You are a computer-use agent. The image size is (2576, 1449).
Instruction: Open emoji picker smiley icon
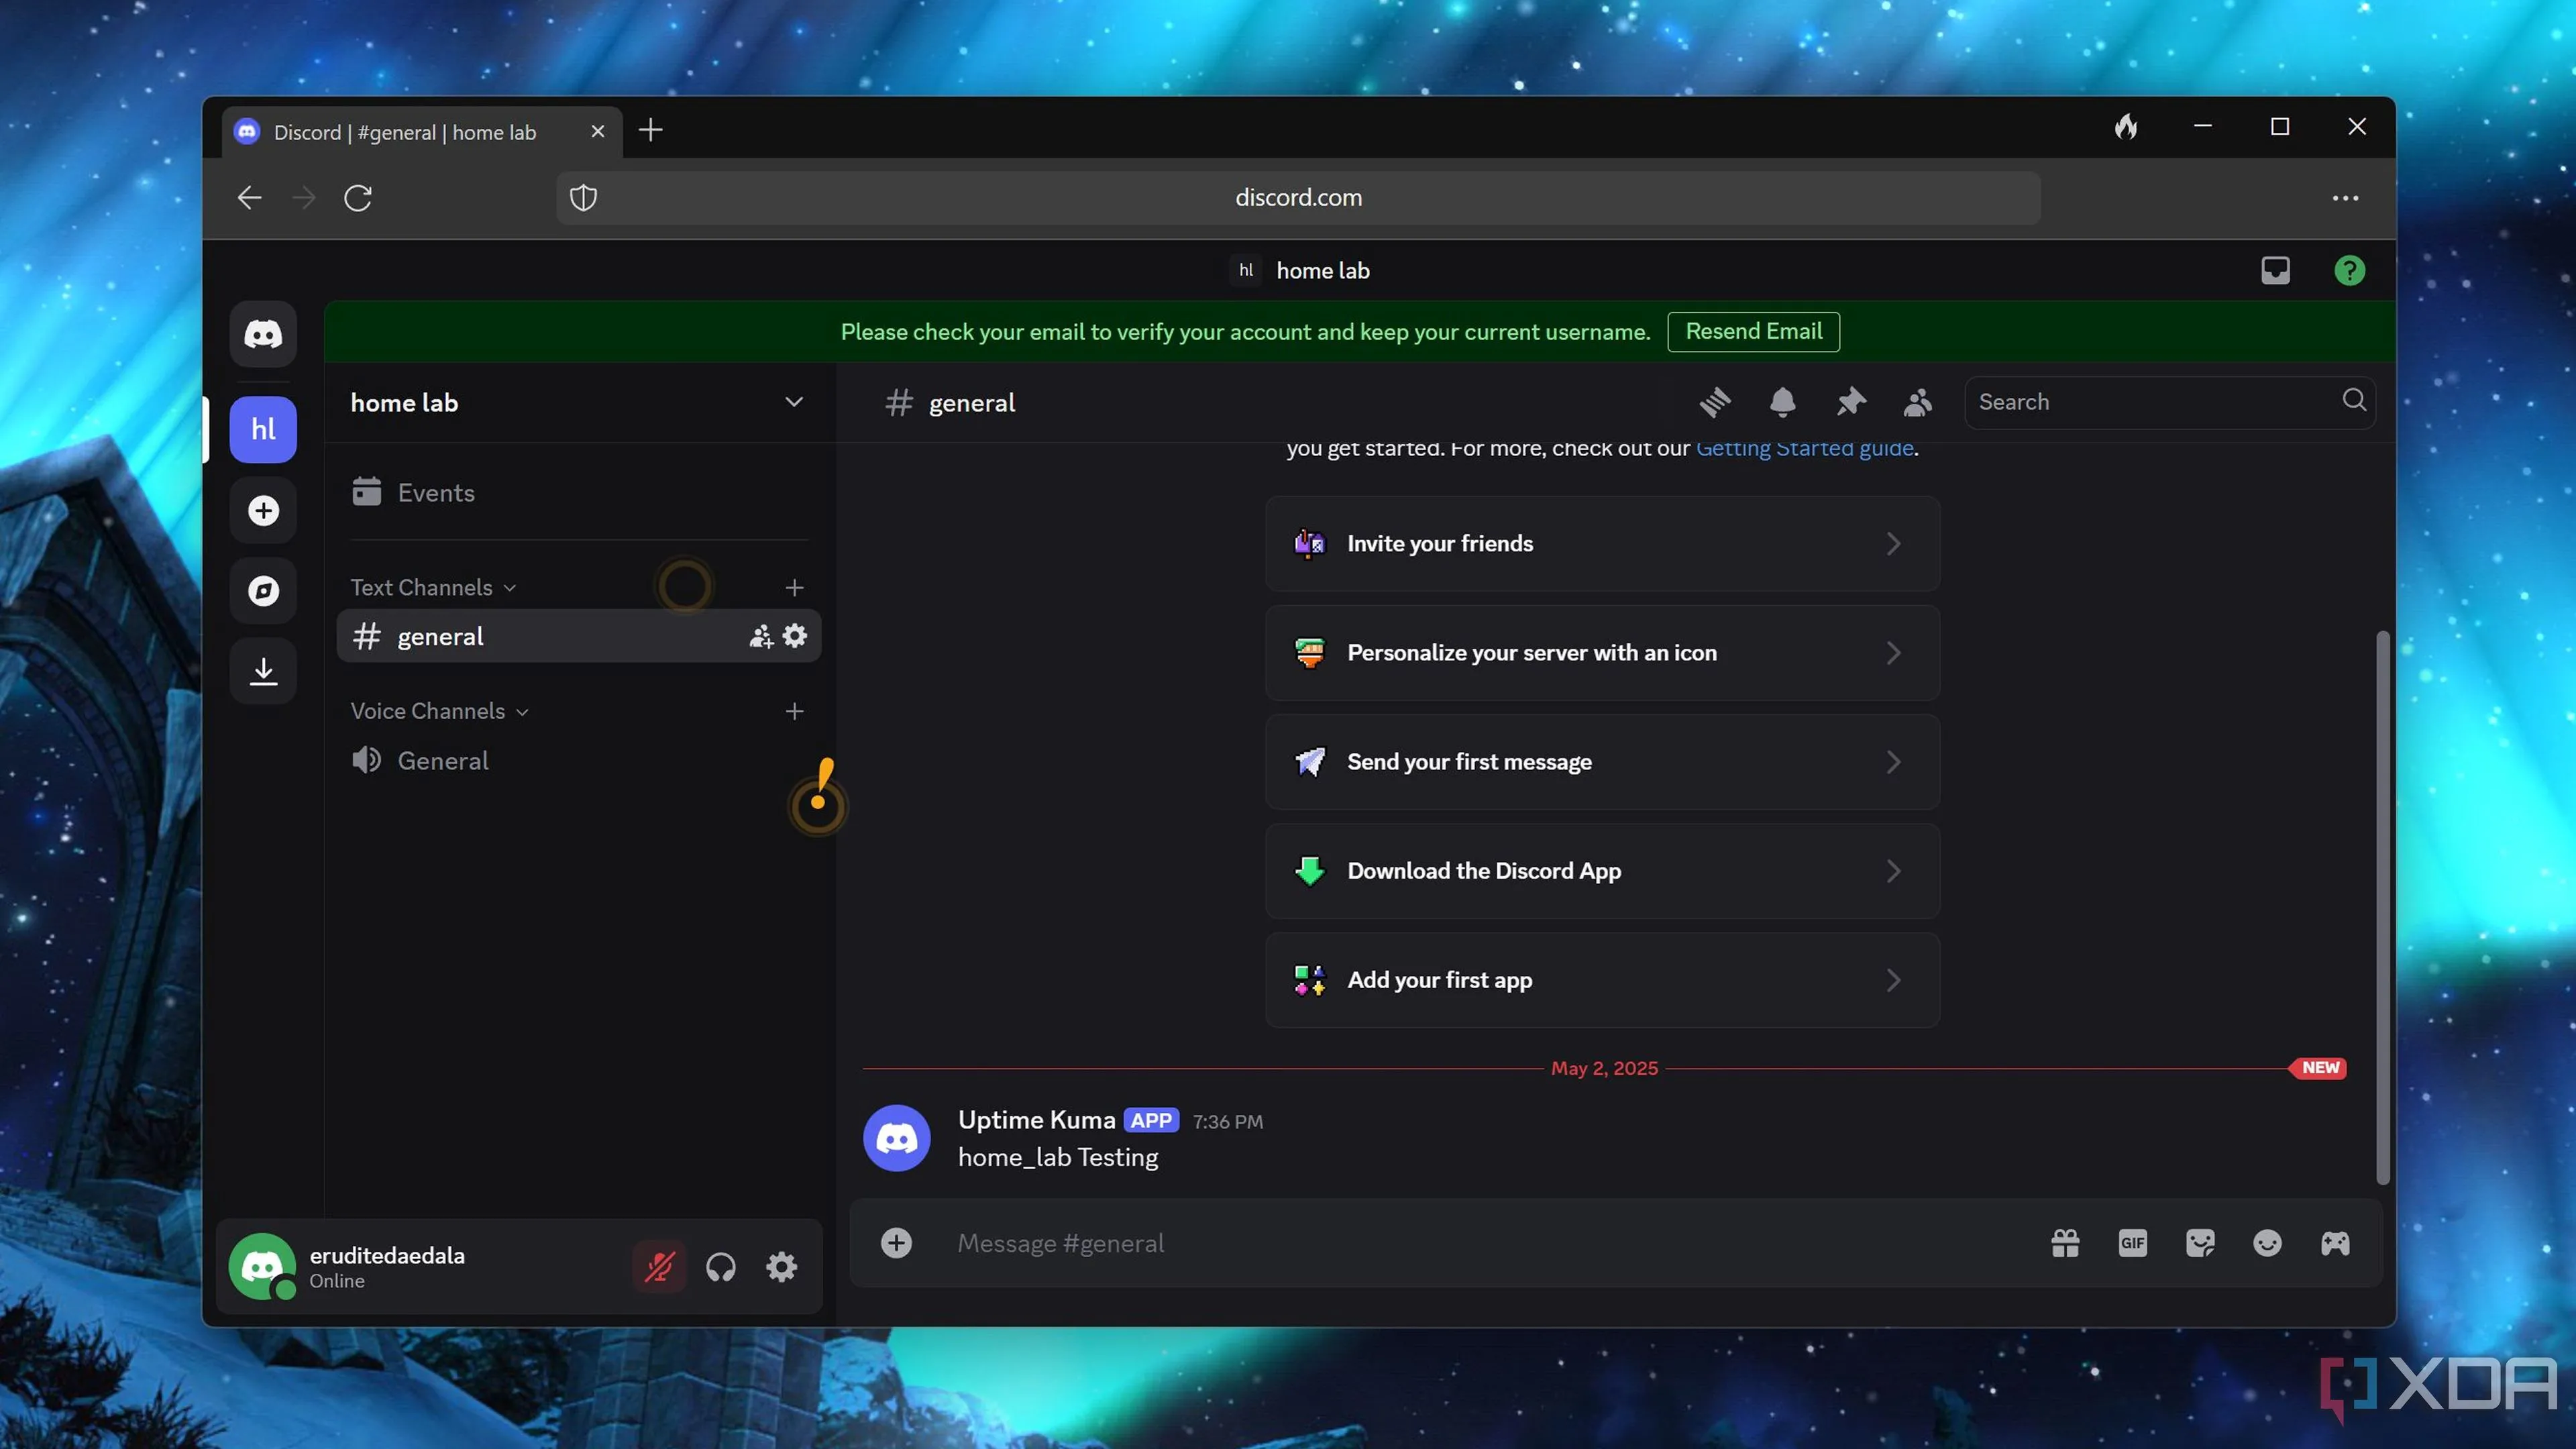(x=2267, y=1243)
